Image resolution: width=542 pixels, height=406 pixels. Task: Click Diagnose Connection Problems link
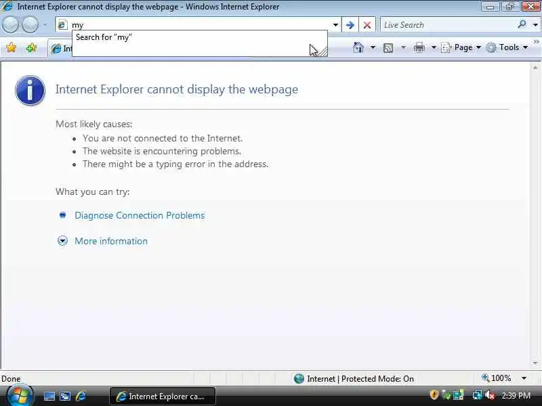(140, 215)
